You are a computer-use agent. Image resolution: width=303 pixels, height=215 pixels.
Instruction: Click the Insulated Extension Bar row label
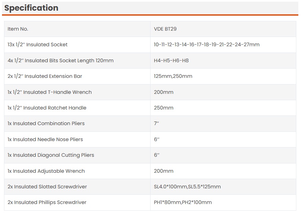click(x=45, y=76)
